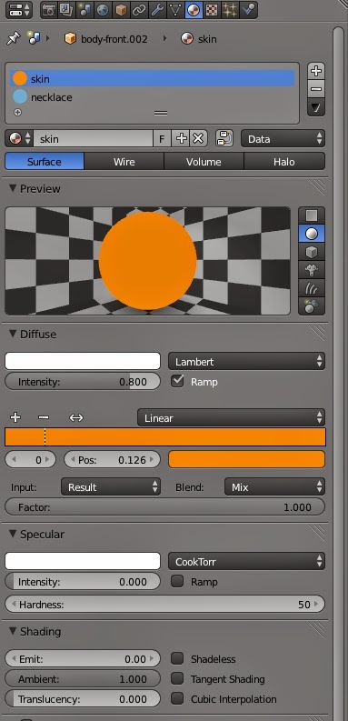Edit the ramp Pos value

[112, 459]
